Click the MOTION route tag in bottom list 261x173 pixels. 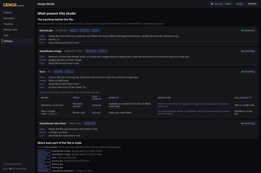[44, 158]
